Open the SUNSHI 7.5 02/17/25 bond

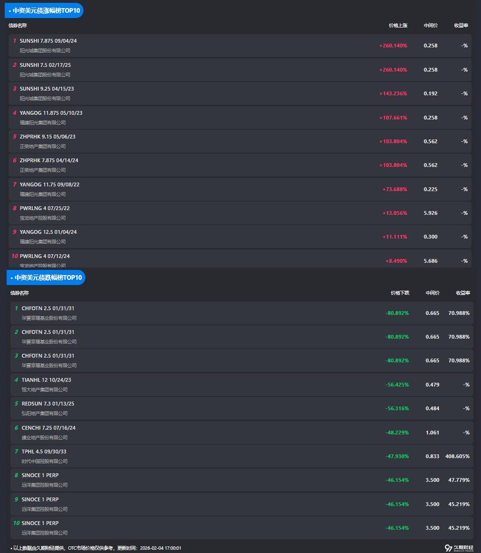45,65
